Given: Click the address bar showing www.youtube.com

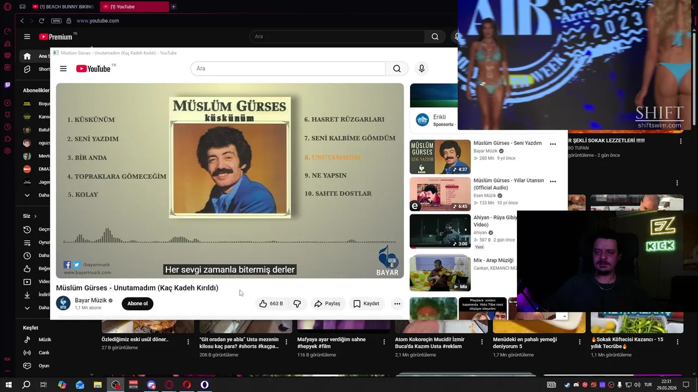Looking at the screenshot, I should coord(98,21).
